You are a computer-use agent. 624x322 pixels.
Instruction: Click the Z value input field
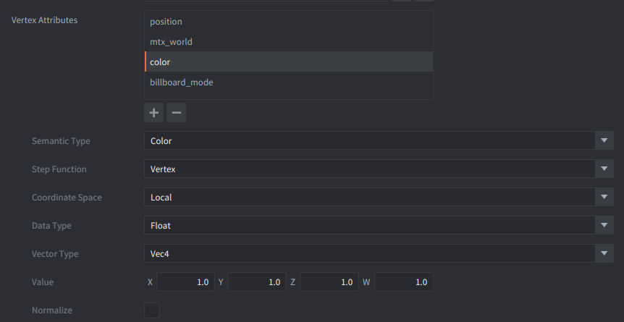[329, 282]
